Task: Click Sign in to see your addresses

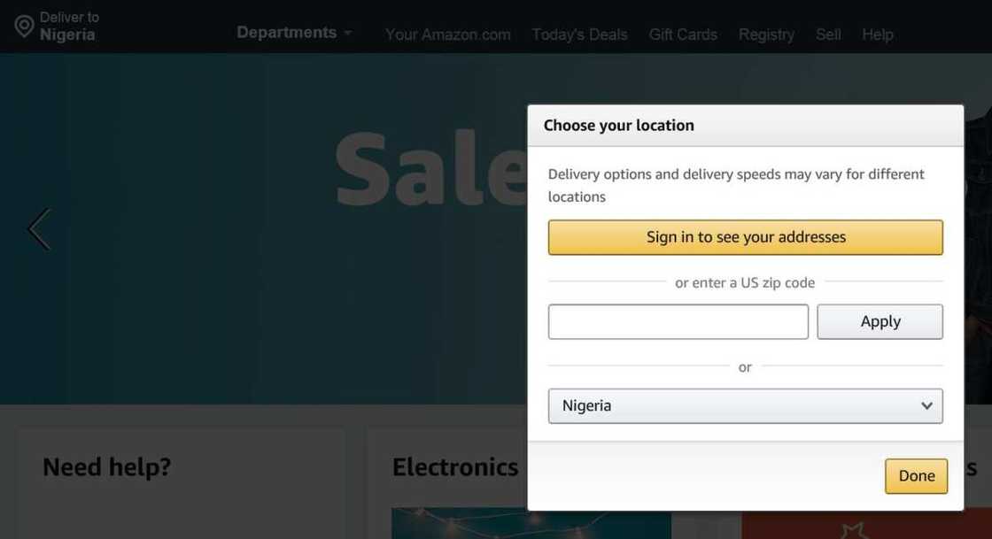Action: pyautogui.click(x=746, y=237)
